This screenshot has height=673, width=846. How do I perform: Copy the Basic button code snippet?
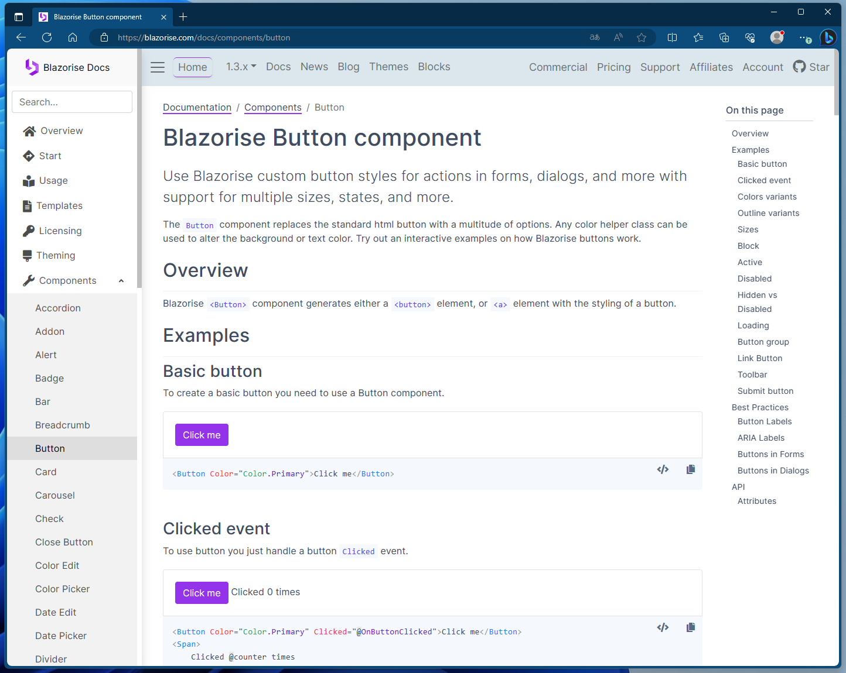coord(690,469)
